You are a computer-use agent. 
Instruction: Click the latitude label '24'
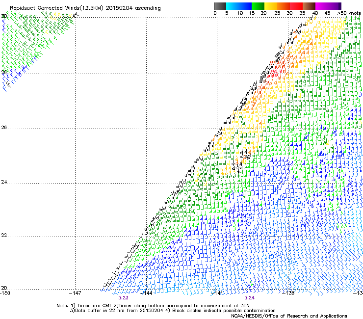tap(4, 182)
